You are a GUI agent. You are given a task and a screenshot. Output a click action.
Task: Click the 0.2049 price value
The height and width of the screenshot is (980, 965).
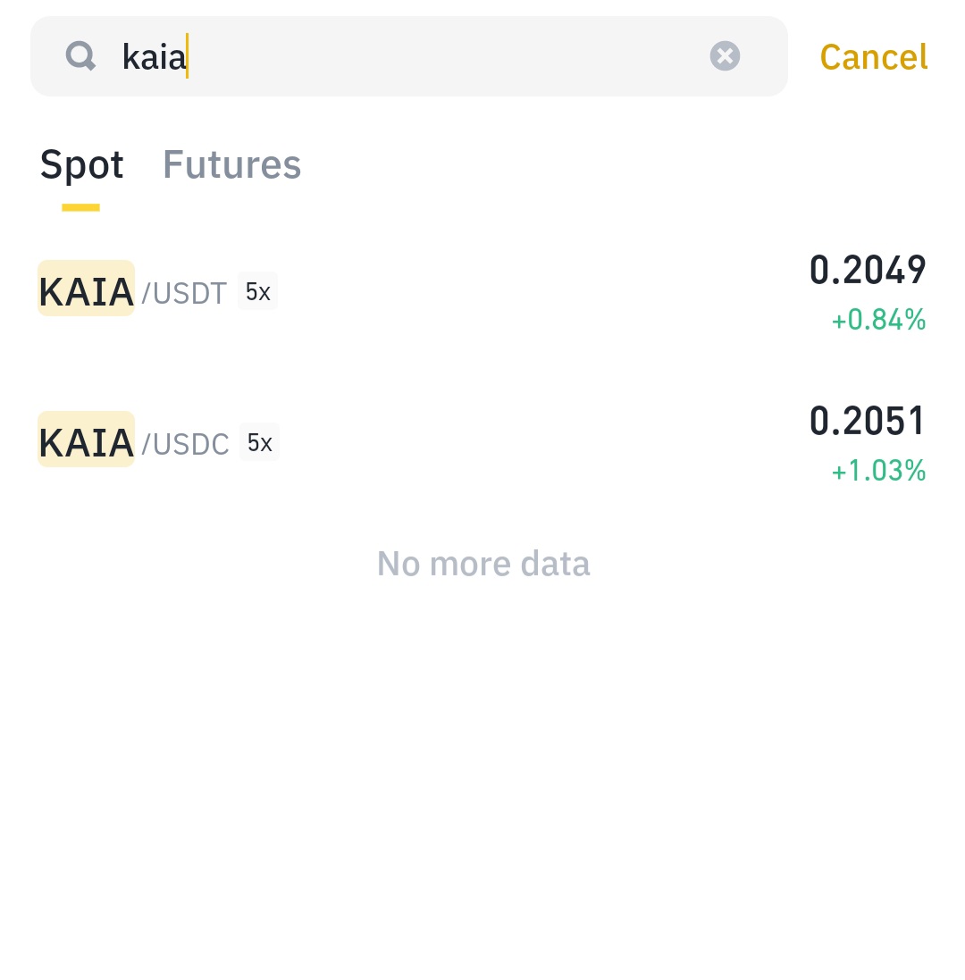tap(868, 270)
